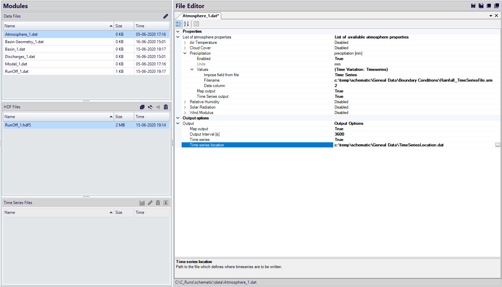
Task: Expand the Air Temperature node
Action: (185, 42)
